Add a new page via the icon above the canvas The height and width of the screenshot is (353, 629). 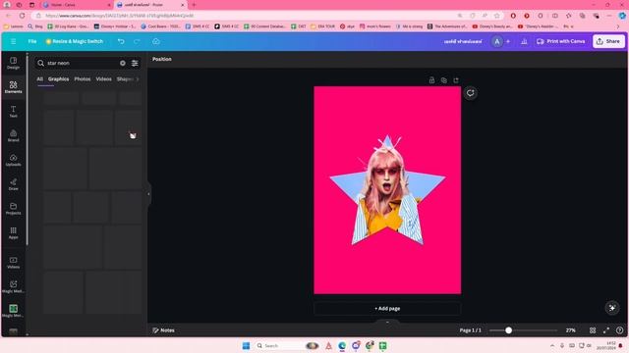coord(456,80)
